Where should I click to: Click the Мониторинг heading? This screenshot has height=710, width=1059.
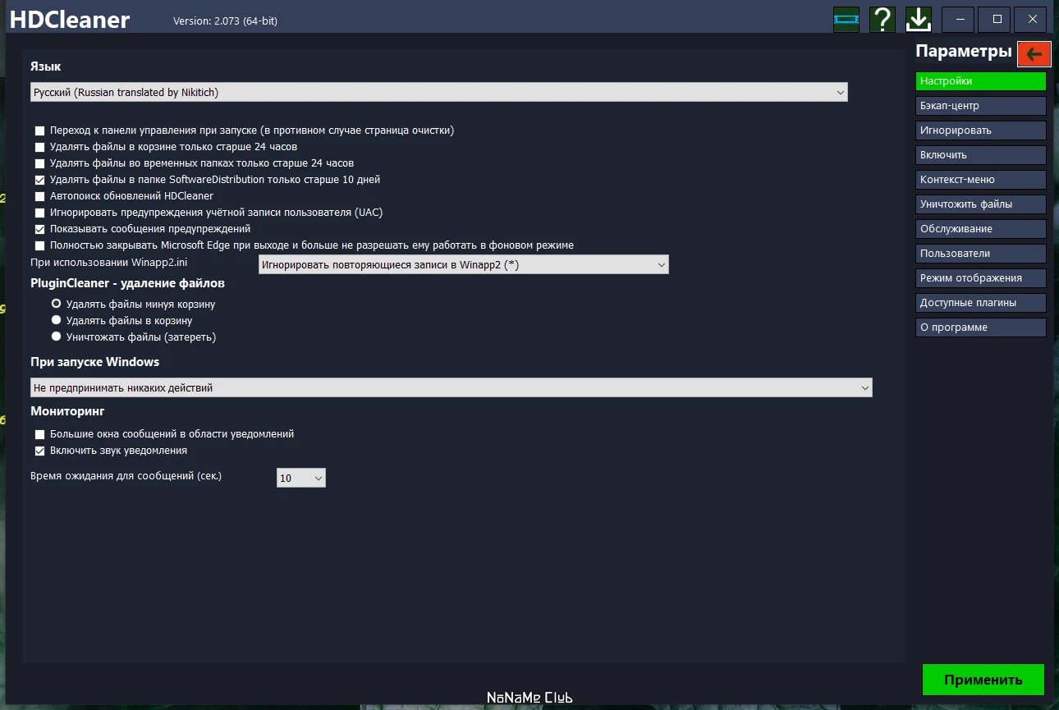(x=67, y=410)
